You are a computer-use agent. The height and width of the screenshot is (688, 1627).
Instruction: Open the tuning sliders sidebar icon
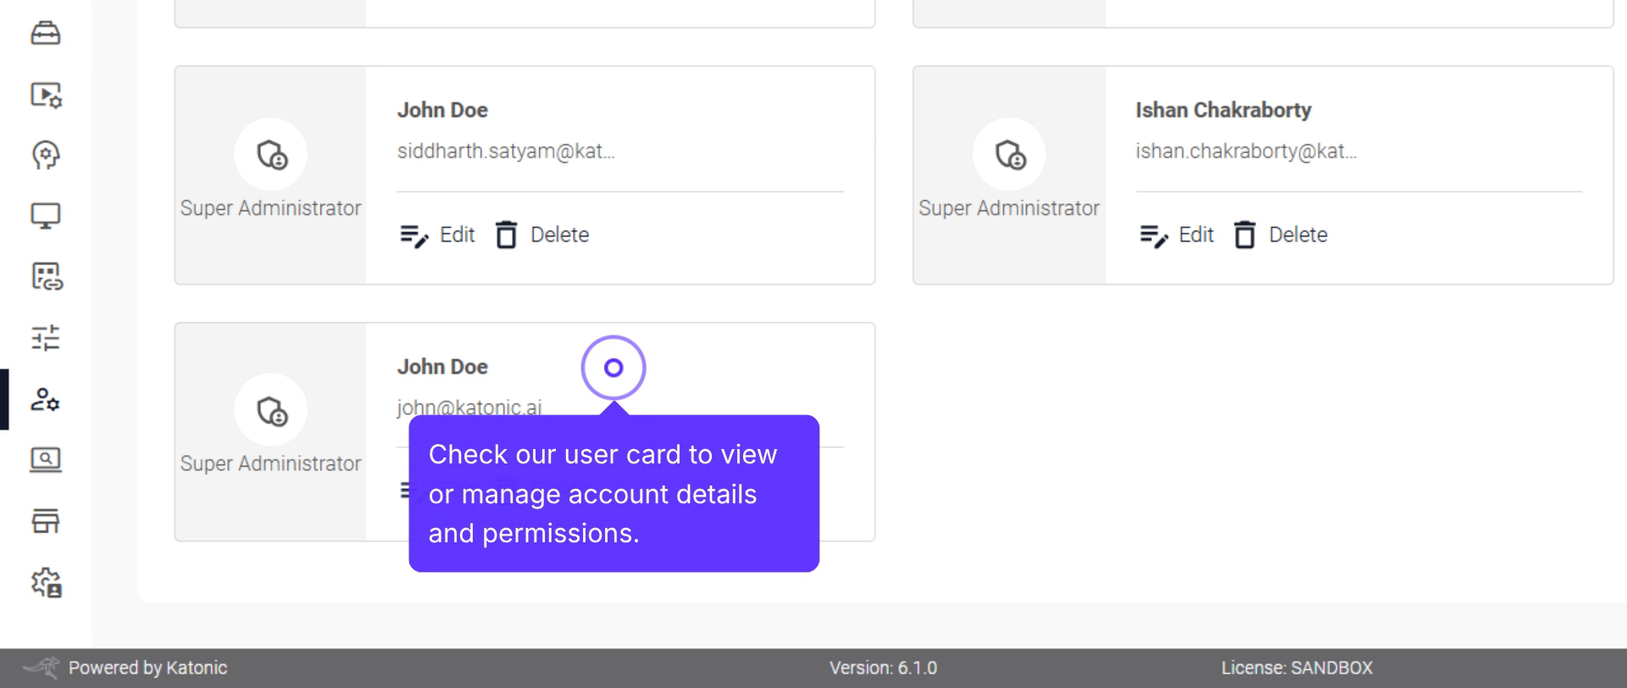pyautogui.click(x=46, y=338)
